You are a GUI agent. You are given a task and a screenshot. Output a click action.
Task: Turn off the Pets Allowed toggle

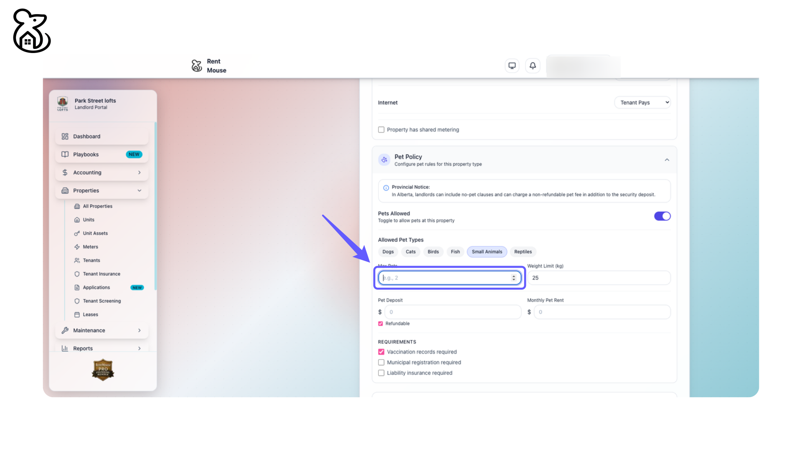[x=662, y=216]
